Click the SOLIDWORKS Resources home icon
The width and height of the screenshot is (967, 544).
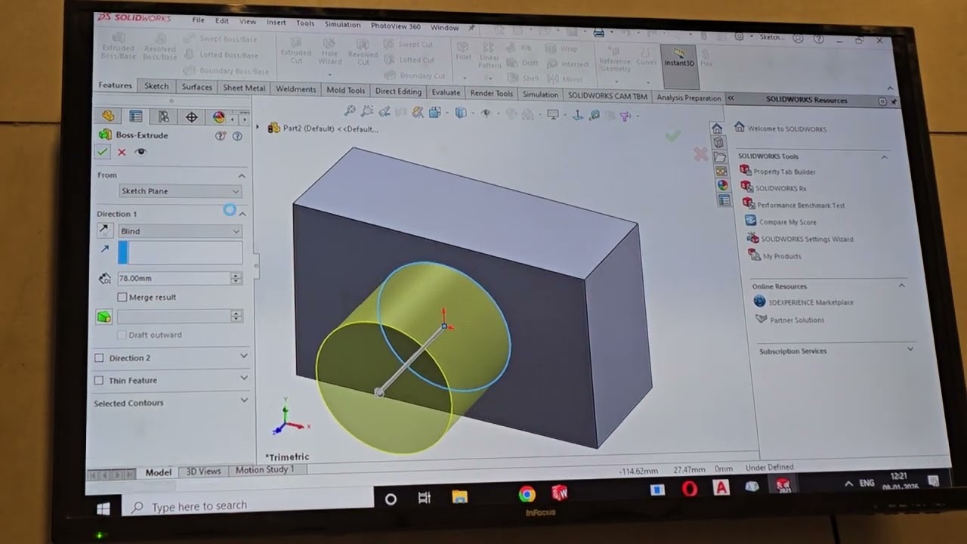click(716, 128)
